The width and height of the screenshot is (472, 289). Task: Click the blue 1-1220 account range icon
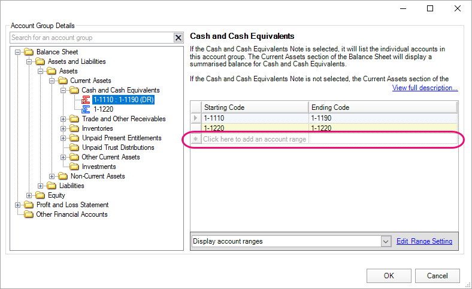tap(86, 109)
